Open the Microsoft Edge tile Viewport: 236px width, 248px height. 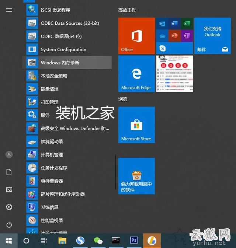click(136, 74)
